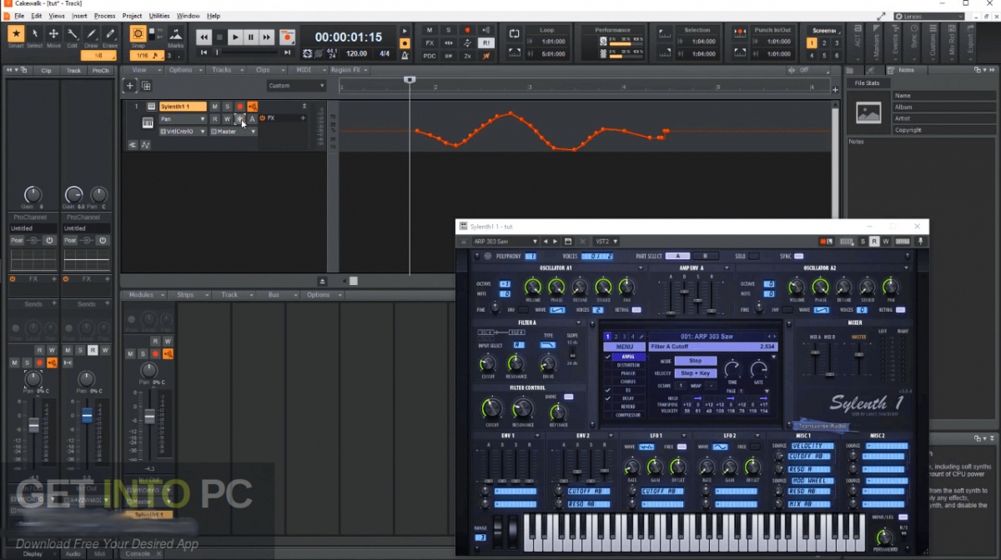Click the Add Track plus icon
This screenshot has width=1001, height=560.
coord(130,86)
